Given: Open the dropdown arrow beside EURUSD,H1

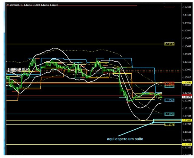Looking at the screenshot, I should [x=8, y=5].
